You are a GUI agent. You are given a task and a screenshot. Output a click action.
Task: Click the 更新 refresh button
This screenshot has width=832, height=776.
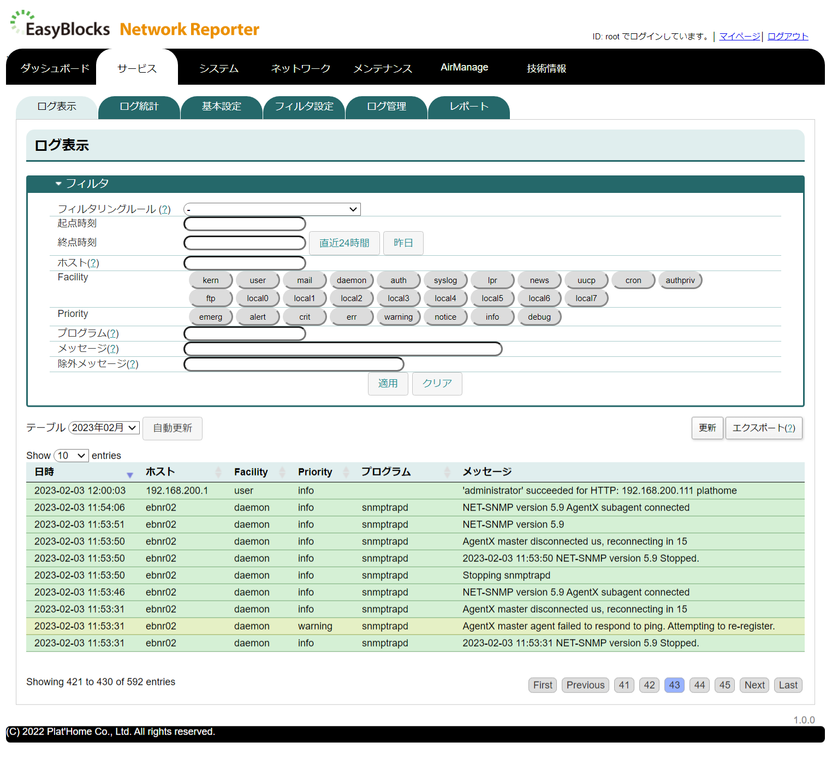coord(708,428)
